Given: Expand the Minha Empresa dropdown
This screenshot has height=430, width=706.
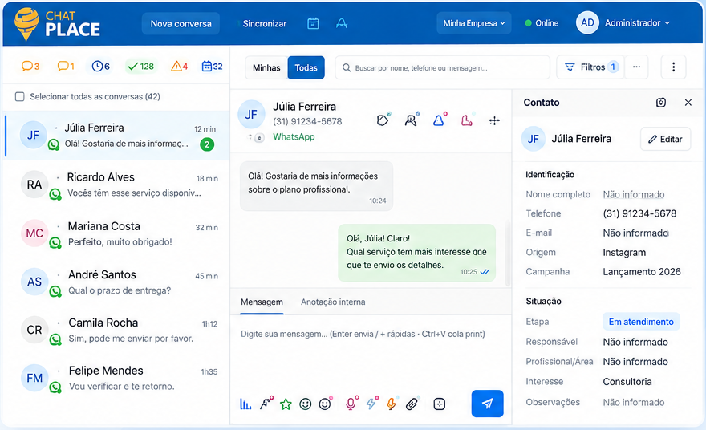Looking at the screenshot, I should tap(473, 23).
